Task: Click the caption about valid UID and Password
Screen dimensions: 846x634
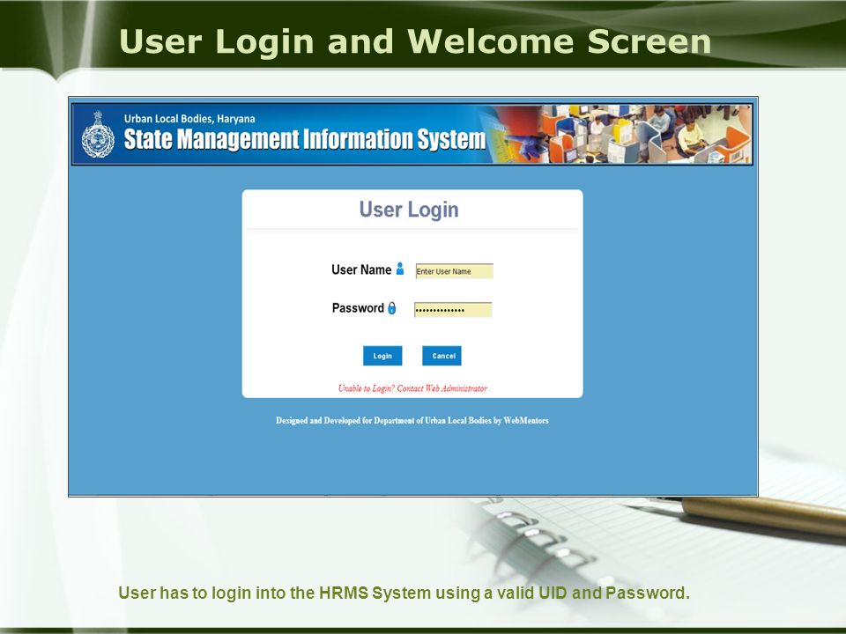Action: pyautogui.click(x=404, y=593)
